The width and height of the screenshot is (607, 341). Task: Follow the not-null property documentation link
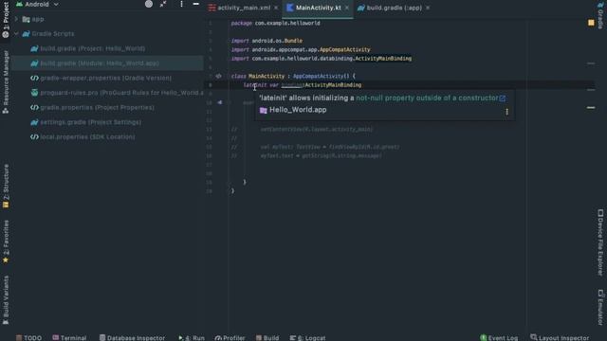click(x=427, y=99)
